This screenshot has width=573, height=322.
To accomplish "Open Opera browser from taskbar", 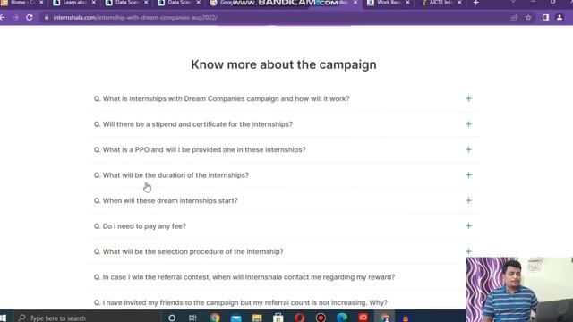I will 299,318.
